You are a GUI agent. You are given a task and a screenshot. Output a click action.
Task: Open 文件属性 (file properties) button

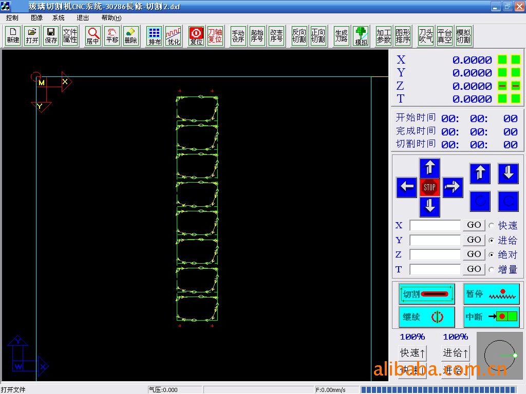click(x=70, y=35)
